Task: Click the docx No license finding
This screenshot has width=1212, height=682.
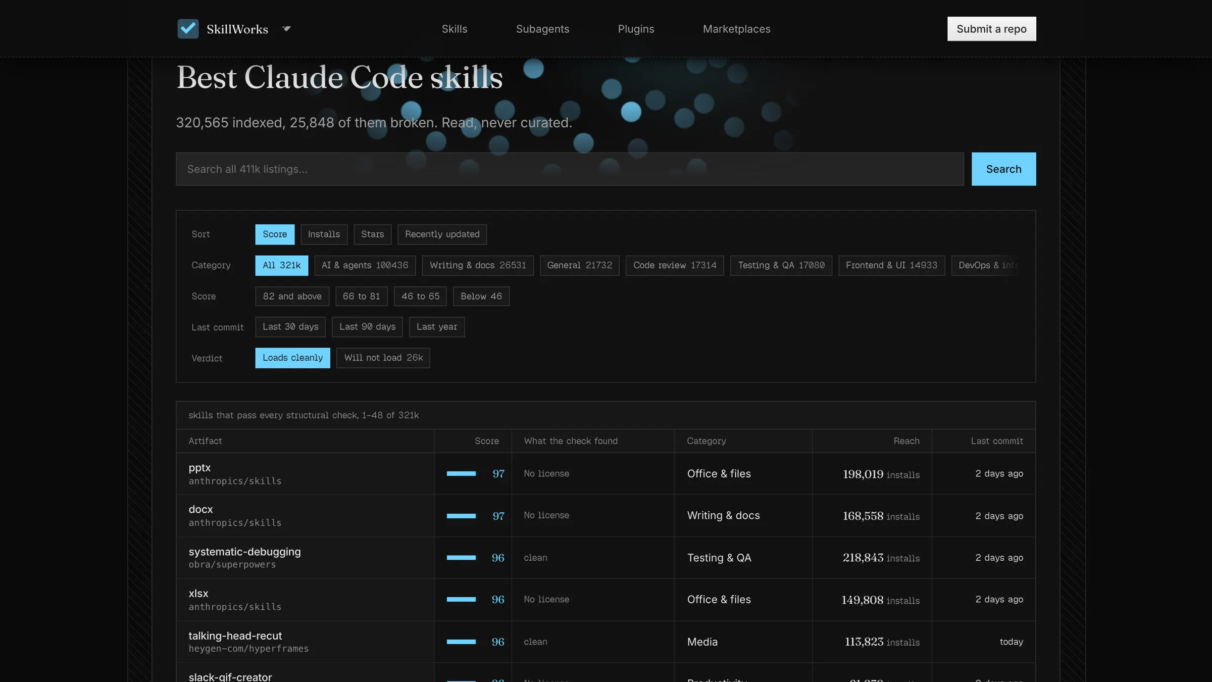Action: coord(546,515)
